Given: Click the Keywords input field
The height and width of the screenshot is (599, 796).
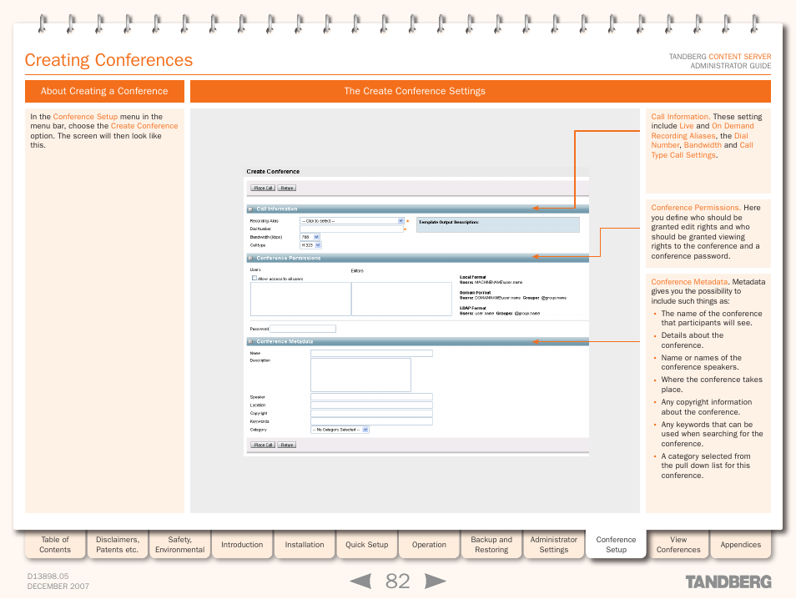Looking at the screenshot, I should 371,421.
